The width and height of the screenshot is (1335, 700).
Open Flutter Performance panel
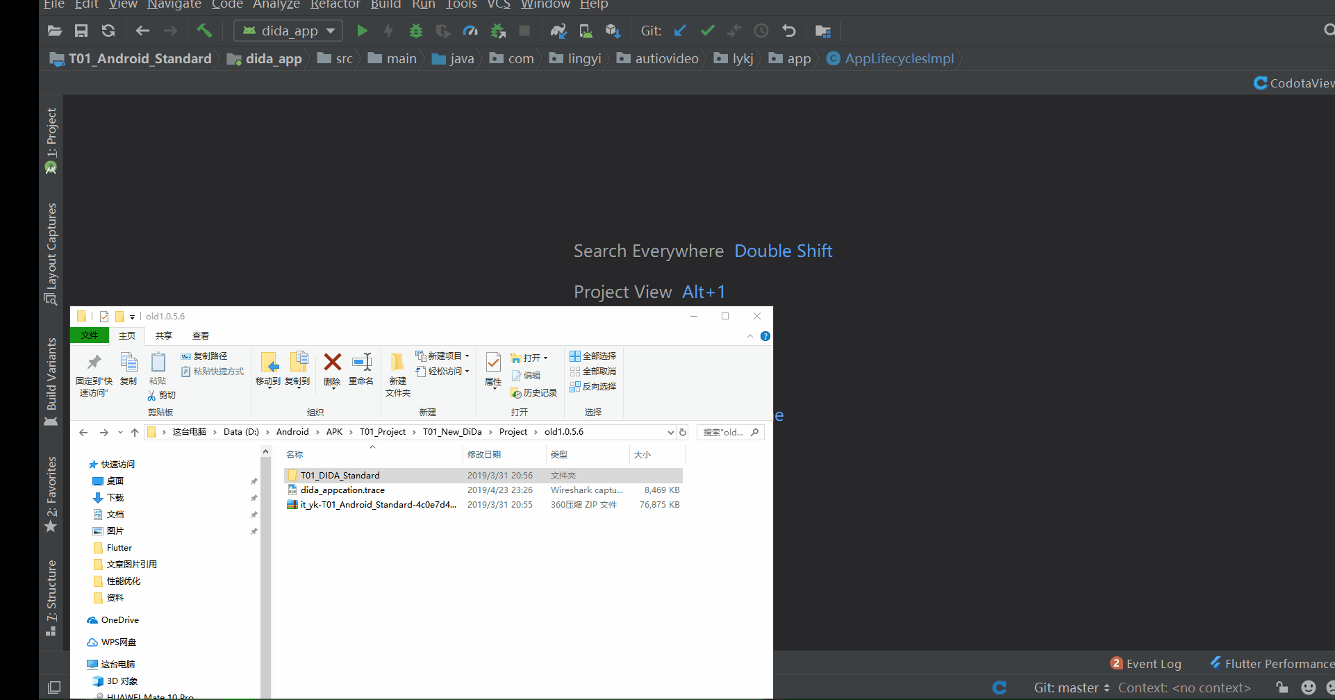click(1272, 663)
